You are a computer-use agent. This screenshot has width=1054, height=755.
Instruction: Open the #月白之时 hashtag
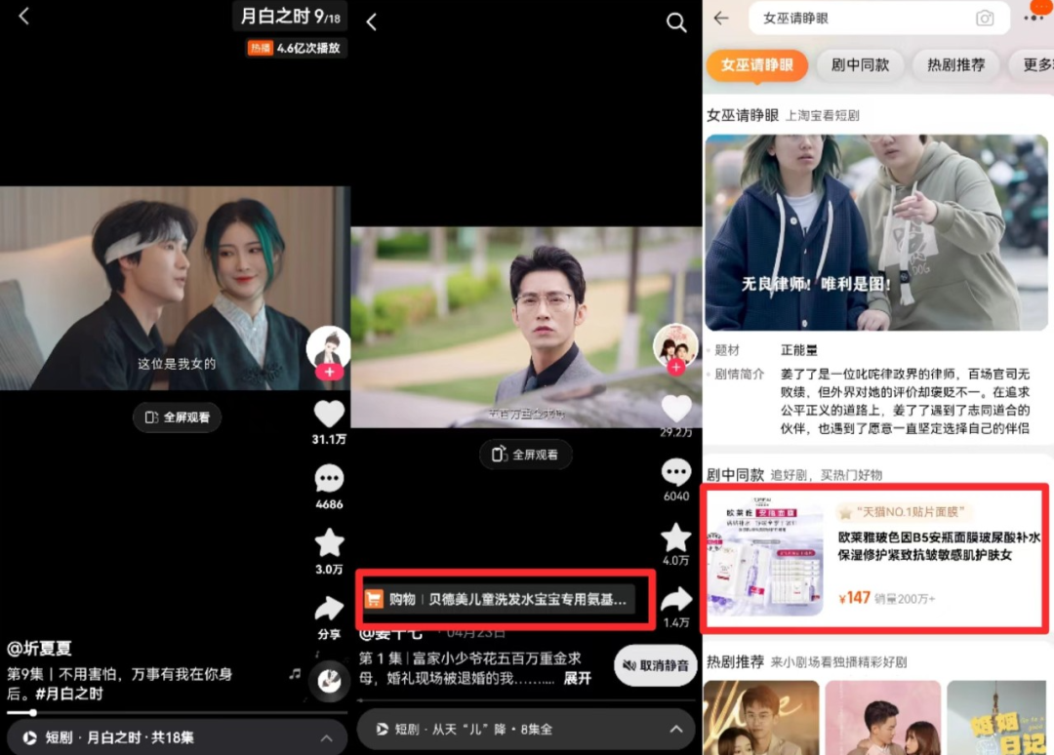coord(69,694)
